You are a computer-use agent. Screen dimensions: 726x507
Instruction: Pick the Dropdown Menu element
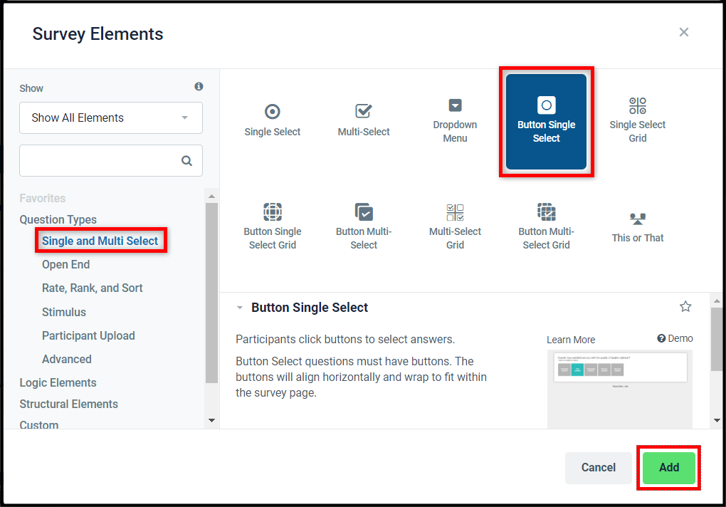(x=455, y=120)
